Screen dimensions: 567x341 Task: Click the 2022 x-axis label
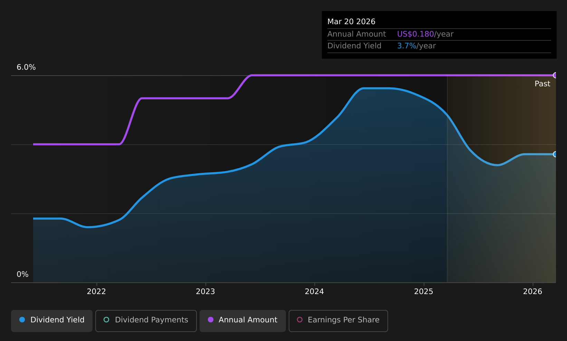coord(96,292)
